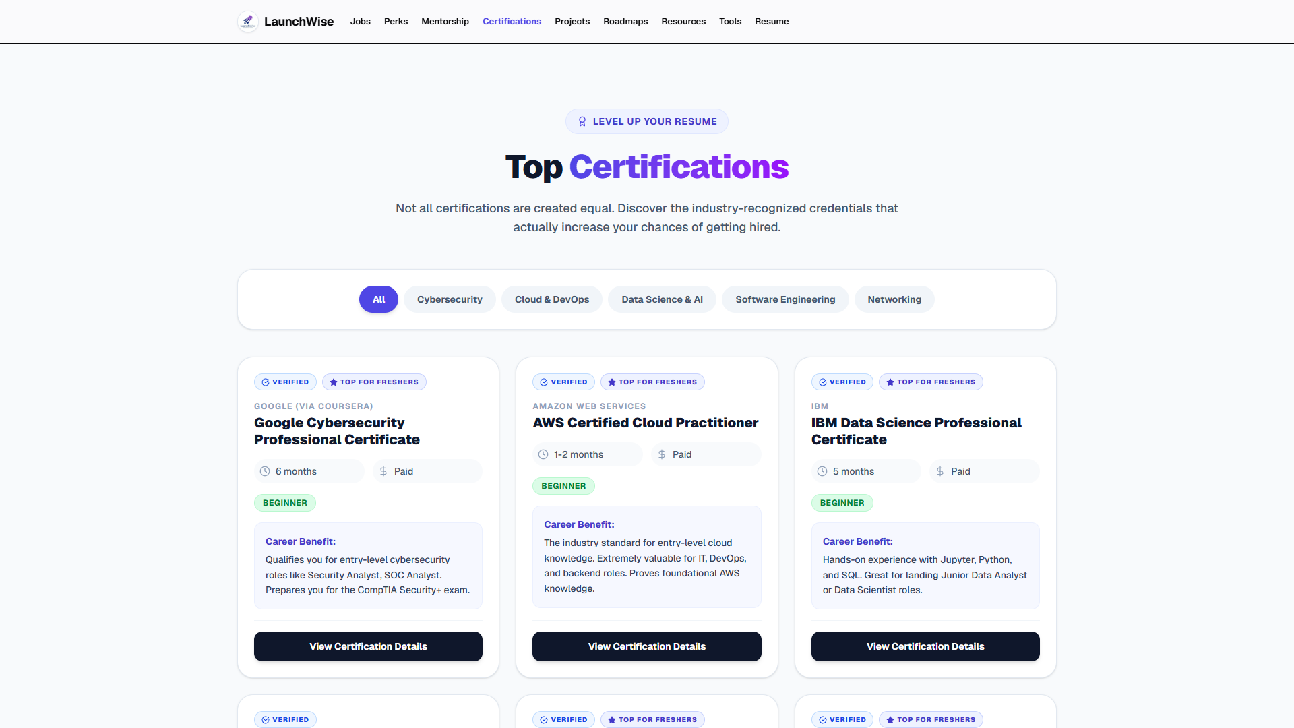Select the All filter pill
The height and width of the screenshot is (728, 1294).
[x=379, y=299]
